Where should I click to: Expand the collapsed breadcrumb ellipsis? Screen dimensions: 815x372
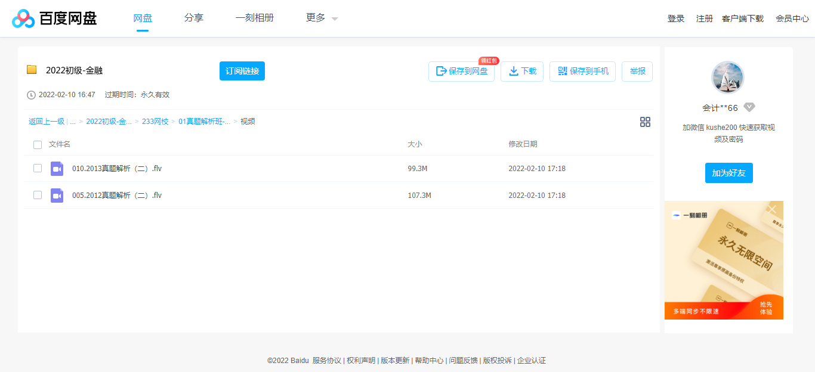click(73, 122)
